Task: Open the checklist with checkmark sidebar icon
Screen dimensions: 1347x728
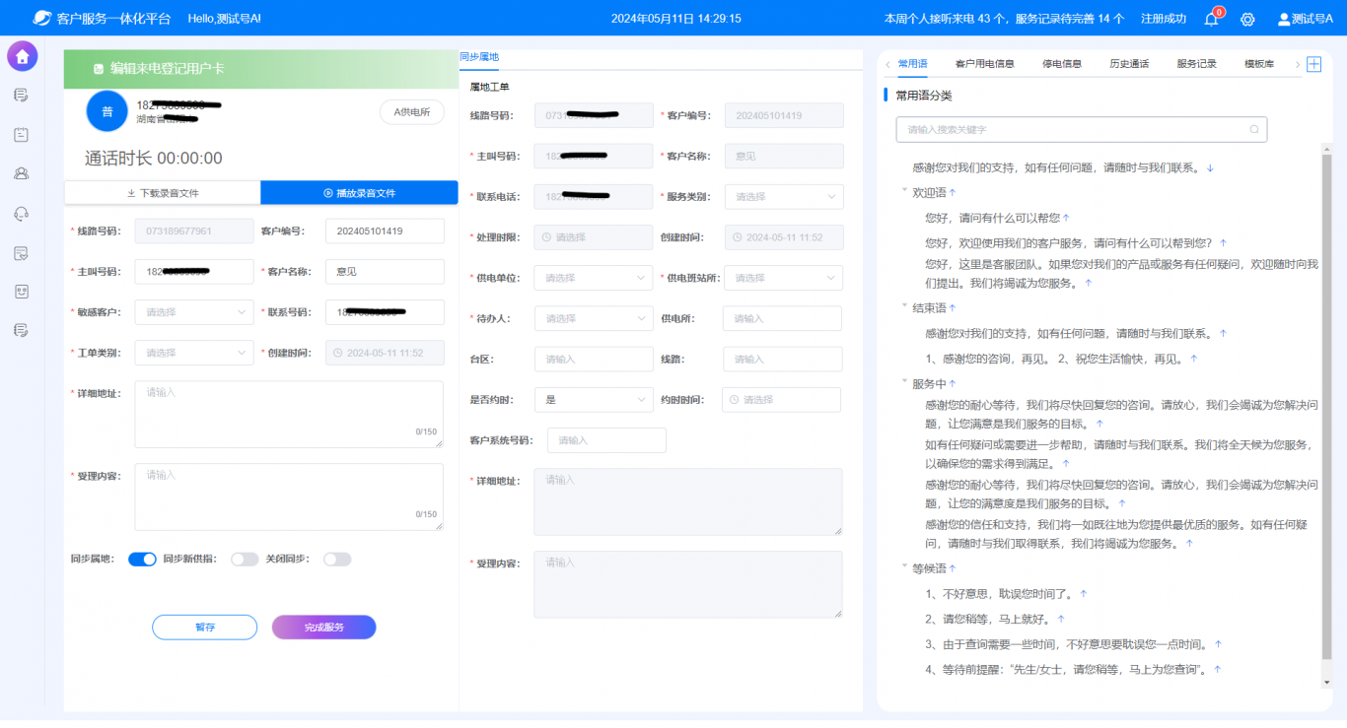Action: (21, 253)
